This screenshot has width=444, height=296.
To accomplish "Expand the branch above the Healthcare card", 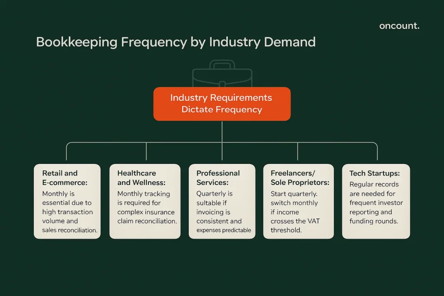I will (x=146, y=153).
